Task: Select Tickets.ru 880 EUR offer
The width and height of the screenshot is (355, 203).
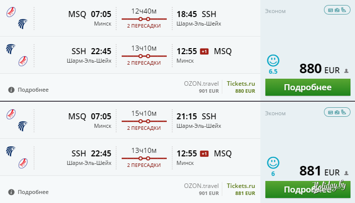Action: point(241,87)
